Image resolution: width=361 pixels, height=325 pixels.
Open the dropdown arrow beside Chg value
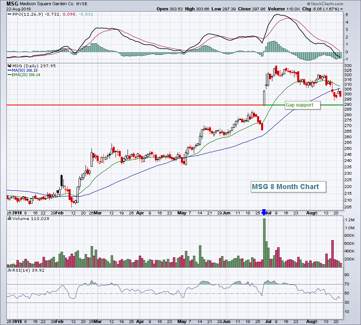tap(342, 9)
